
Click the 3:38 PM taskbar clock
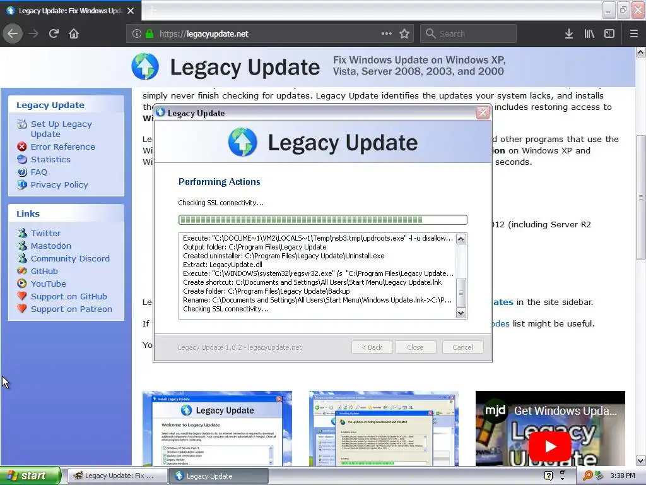pyautogui.click(x=622, y=476)
